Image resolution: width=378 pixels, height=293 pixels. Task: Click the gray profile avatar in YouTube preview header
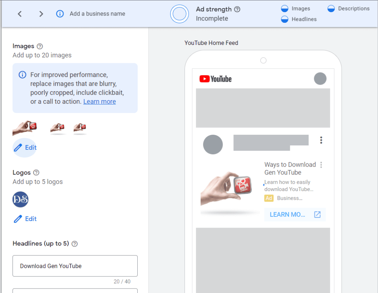(320, 79)
